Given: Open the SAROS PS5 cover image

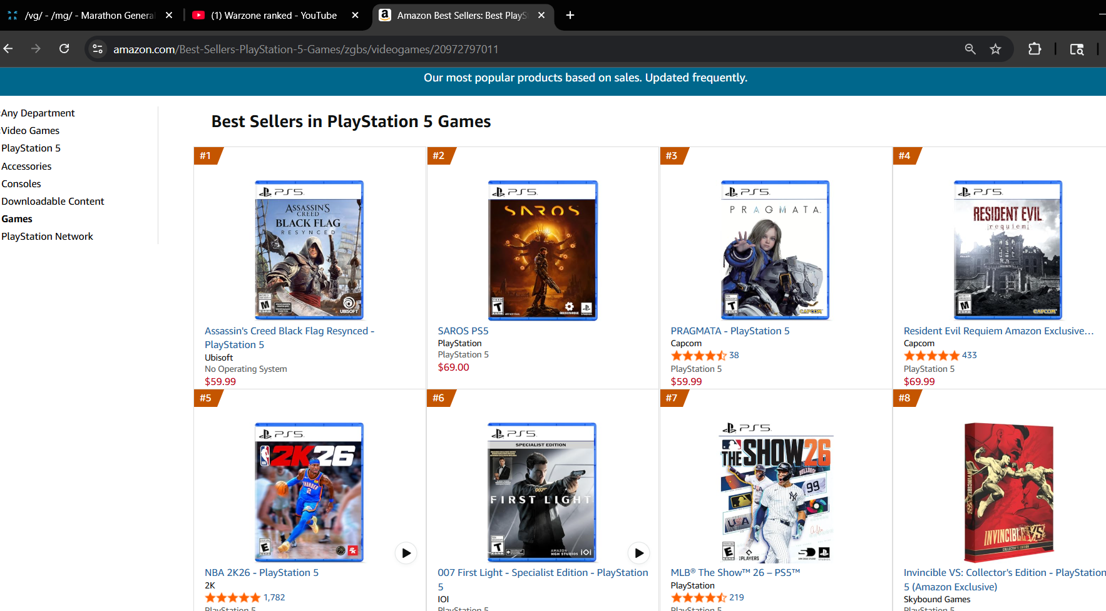Looking at the screenshot, I should pyautogui.click(x=543, y=250).
